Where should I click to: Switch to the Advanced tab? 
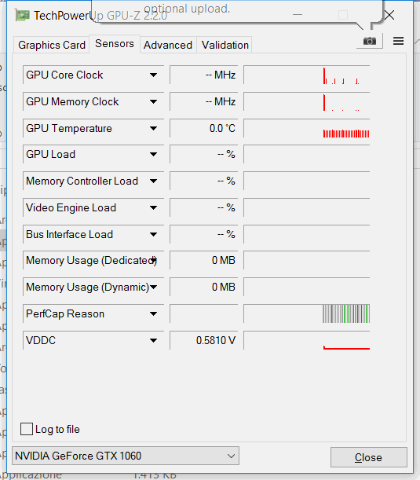(x=168, y=45)
